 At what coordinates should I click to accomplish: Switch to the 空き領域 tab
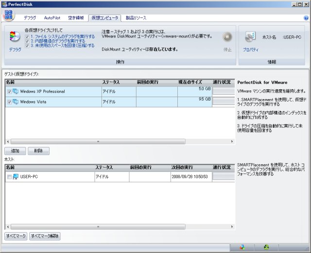click(76, 18)
